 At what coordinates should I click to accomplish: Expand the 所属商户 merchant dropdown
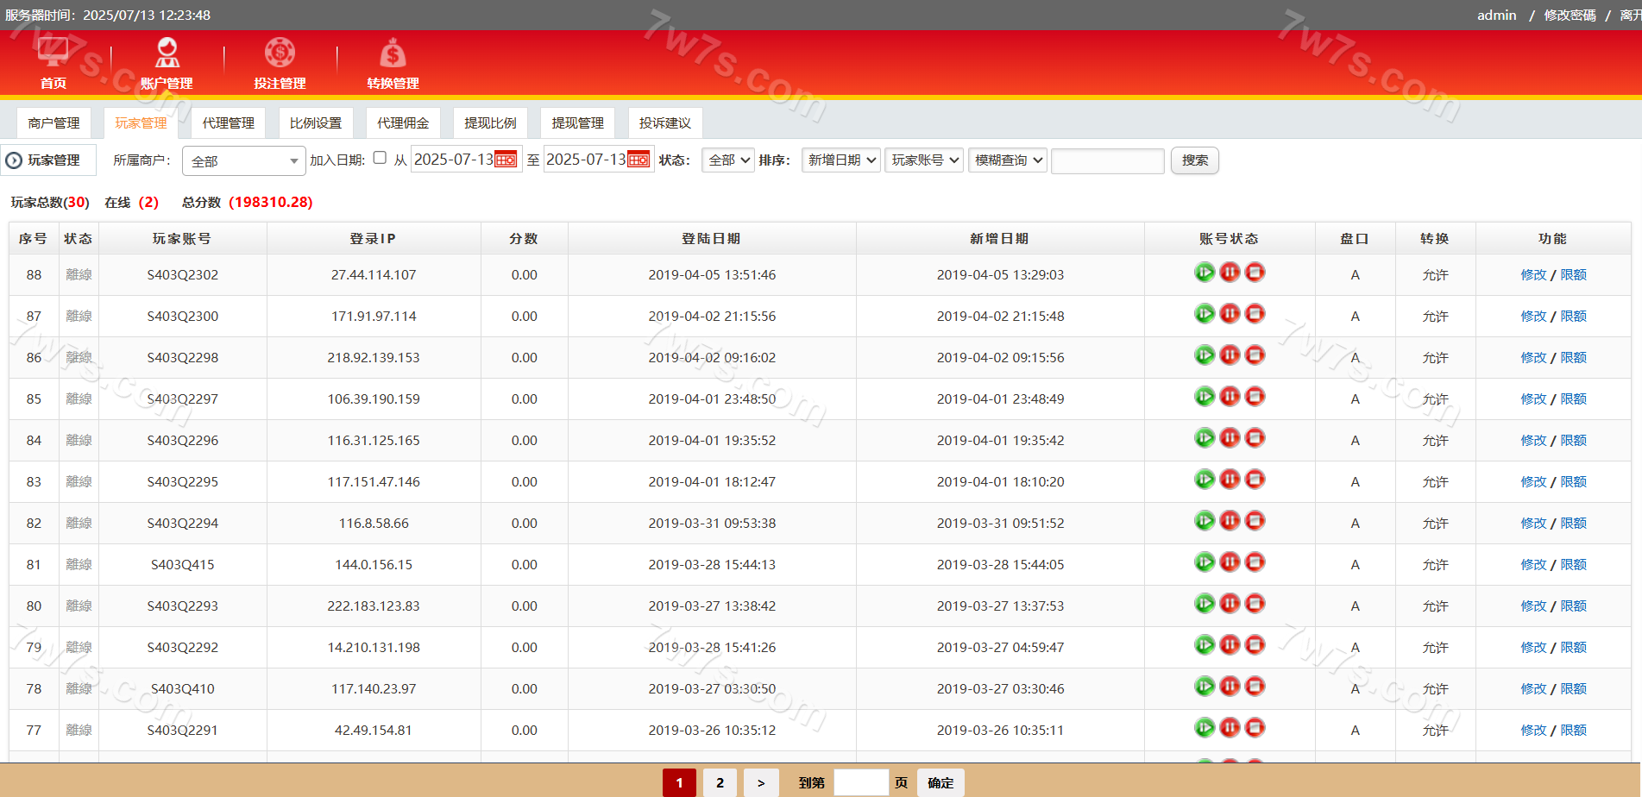click(244, 161)
